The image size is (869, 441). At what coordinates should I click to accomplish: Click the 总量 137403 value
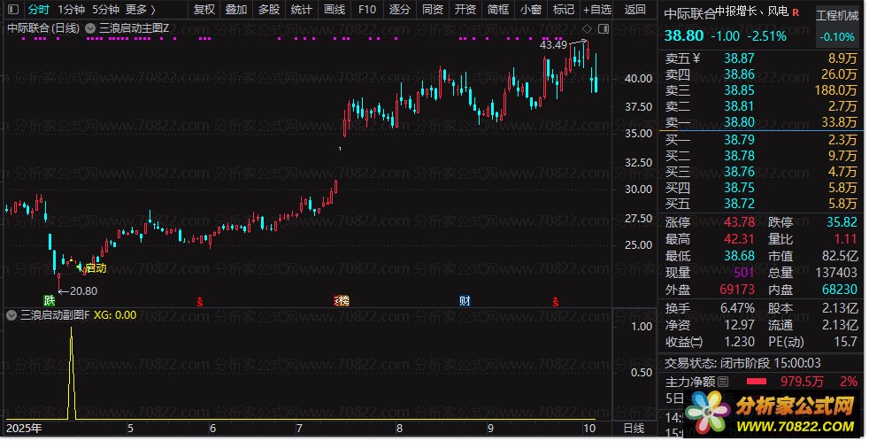pos(836,273)
